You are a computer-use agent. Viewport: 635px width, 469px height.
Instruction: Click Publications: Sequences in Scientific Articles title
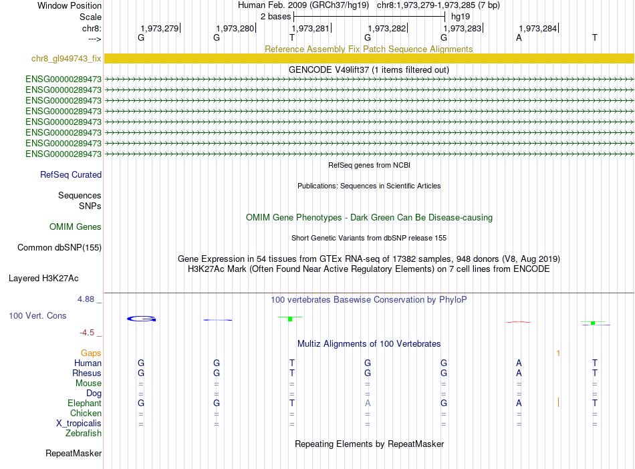[x=369, y=186]
